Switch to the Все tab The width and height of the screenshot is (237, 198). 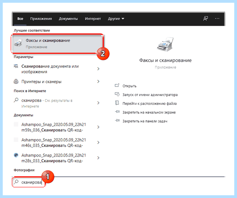(20, 19)
